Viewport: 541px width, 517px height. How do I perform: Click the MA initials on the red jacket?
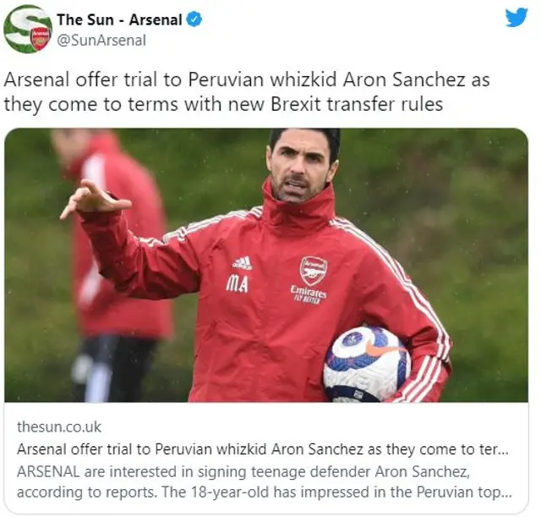click(x=237, y=284)
